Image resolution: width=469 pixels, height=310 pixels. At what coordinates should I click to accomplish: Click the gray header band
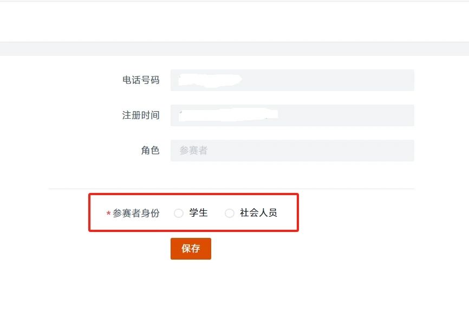[x=234, y=49]
